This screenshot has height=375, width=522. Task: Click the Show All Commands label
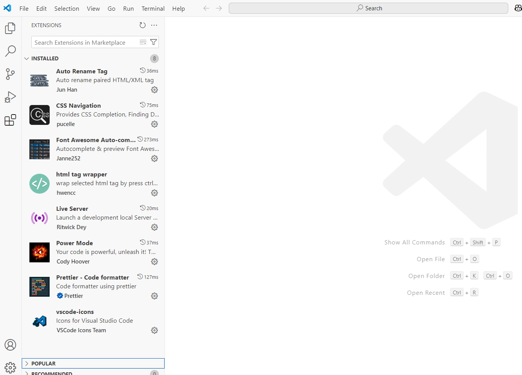point(415,242)
